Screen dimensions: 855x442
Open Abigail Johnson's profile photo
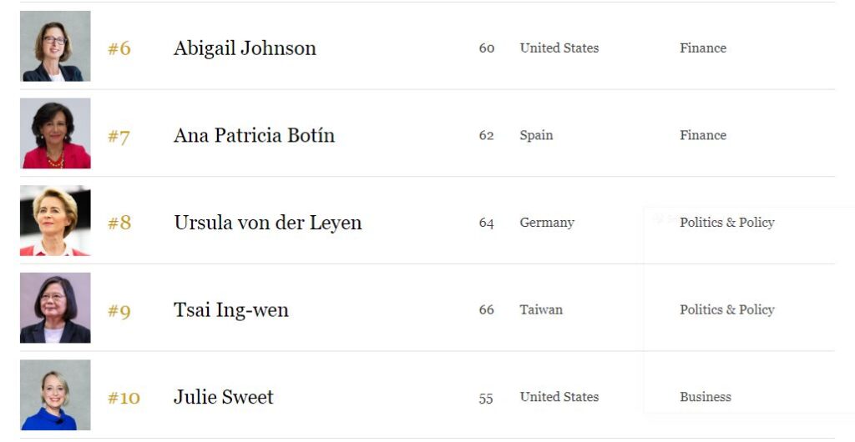tap(55, 46)
